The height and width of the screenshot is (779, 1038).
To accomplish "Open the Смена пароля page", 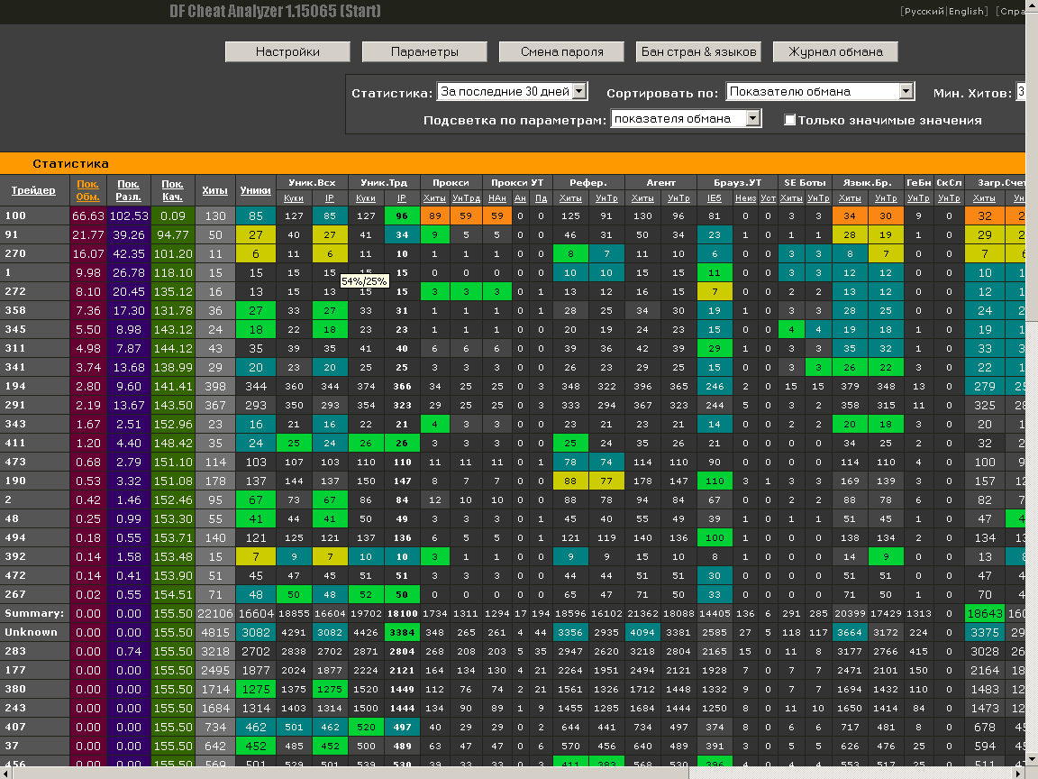I will (561, 51).
